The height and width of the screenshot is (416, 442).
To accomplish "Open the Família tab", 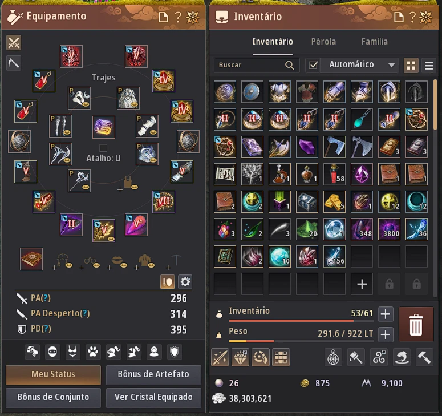I will pyautogui.click(x=374, y=42).
